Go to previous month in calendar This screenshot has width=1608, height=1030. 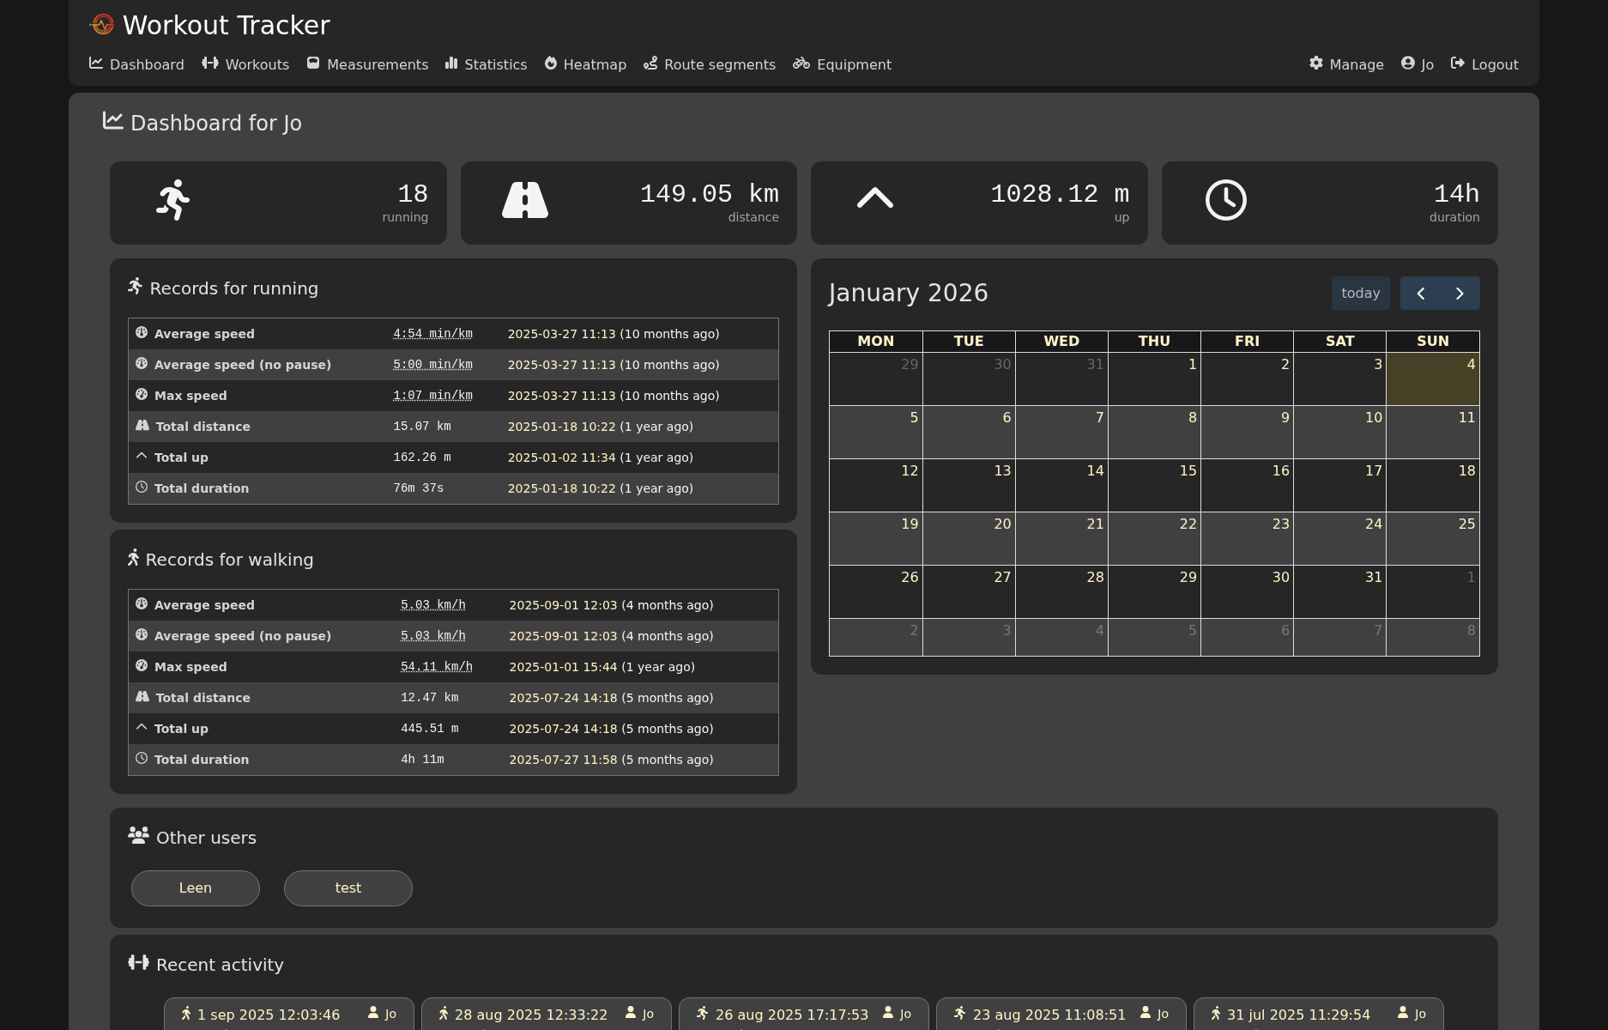pos(1421,294)
